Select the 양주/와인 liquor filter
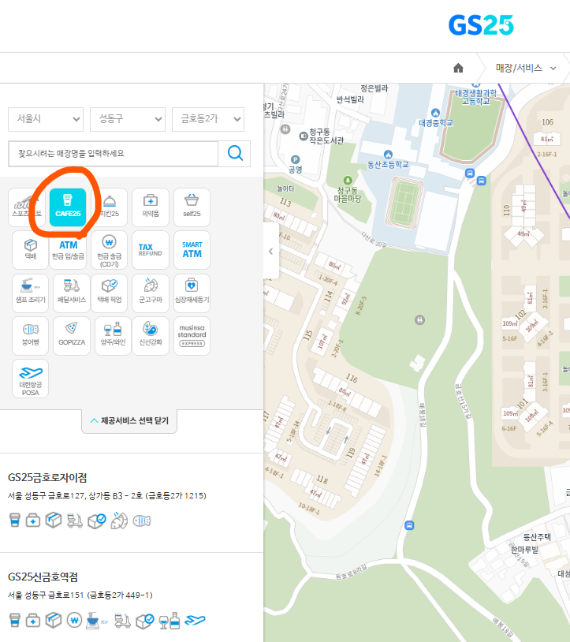Viewport: 570px width, 642px height. coord(113,336)
